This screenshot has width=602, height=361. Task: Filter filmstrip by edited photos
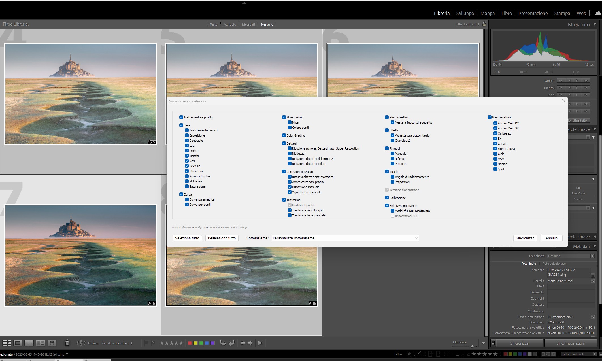(450, 354)
